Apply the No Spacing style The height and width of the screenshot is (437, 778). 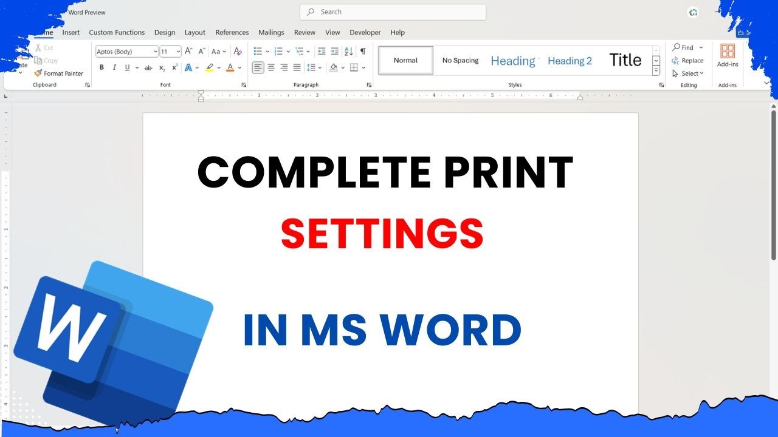(x=460, y=60)
